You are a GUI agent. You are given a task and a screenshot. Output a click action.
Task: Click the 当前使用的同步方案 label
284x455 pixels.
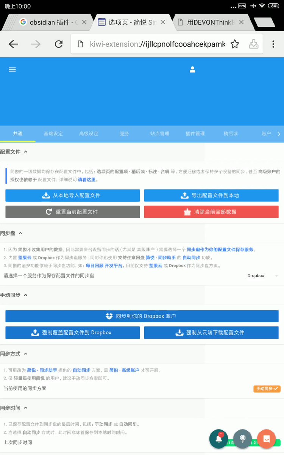25,389
